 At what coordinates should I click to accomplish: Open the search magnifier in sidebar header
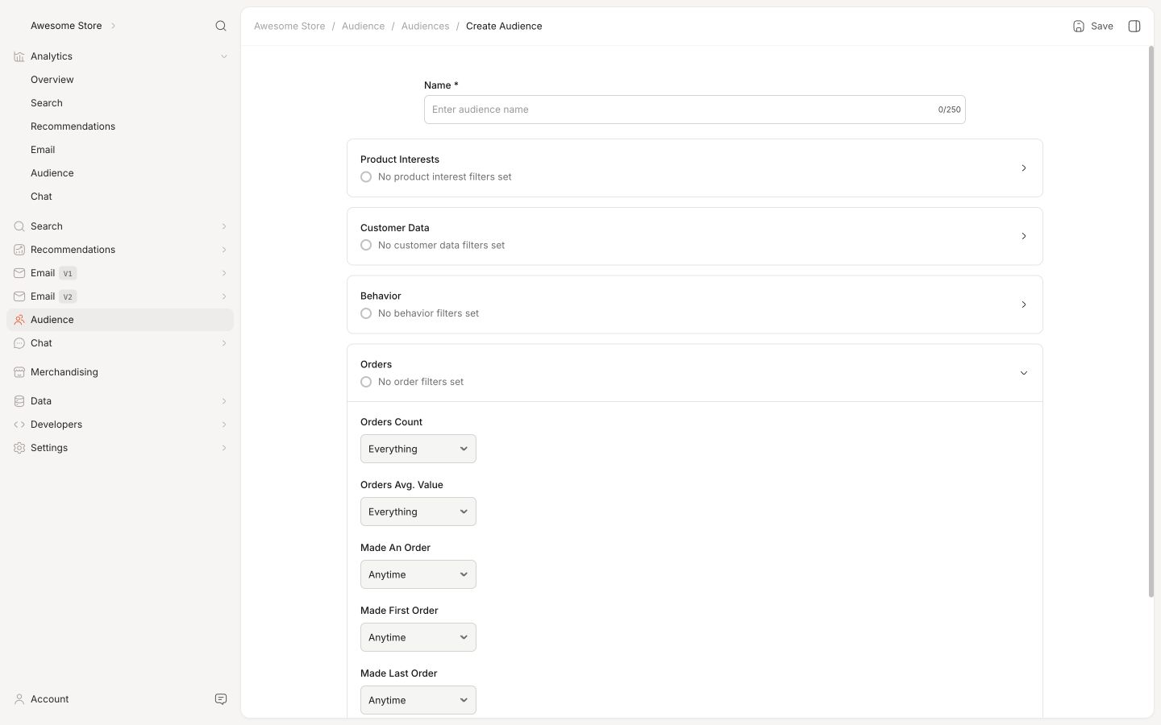(x=221, y=26)
